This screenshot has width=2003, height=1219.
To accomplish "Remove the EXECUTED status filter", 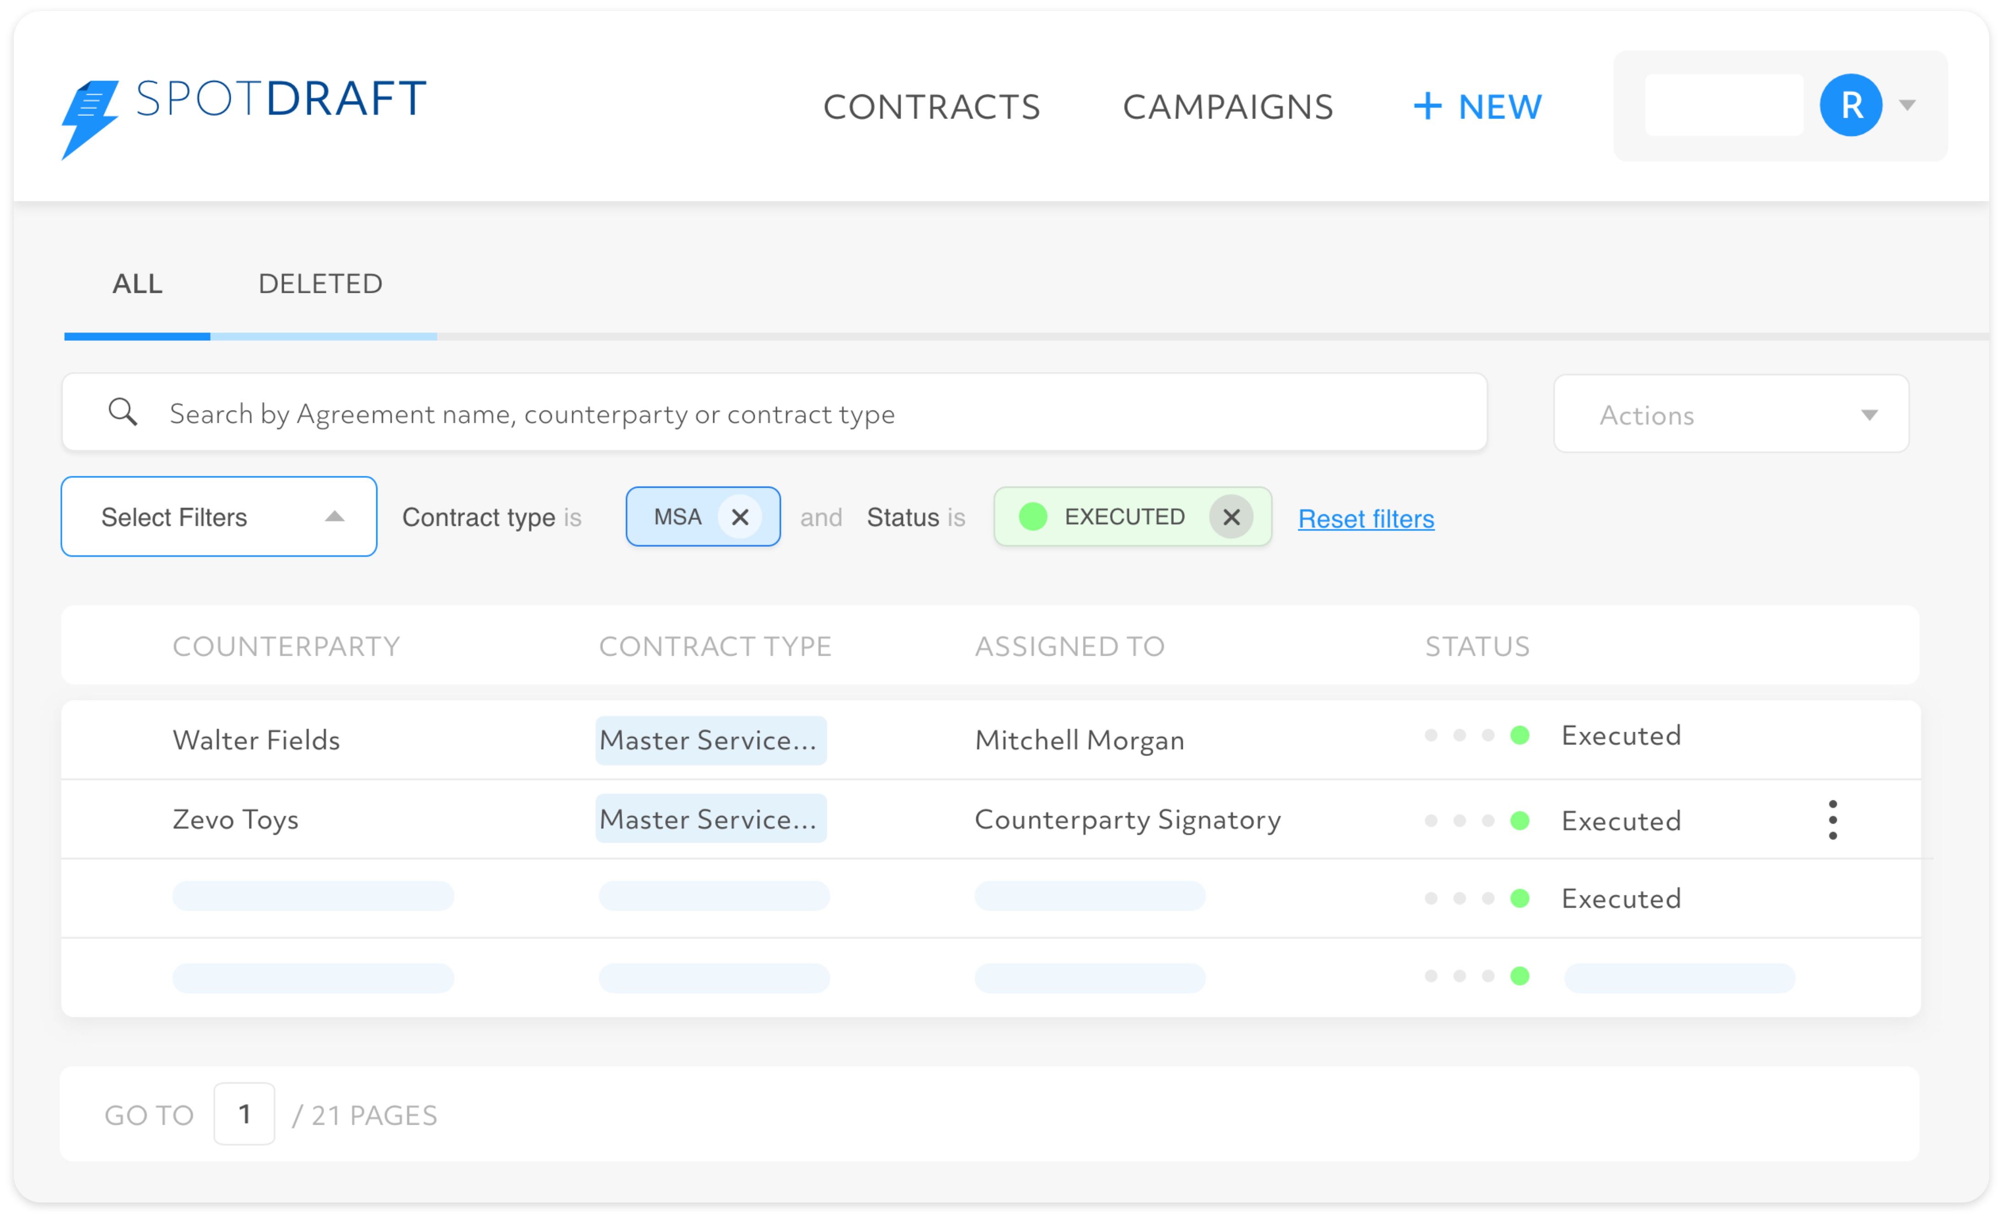I will point(1232,517).
